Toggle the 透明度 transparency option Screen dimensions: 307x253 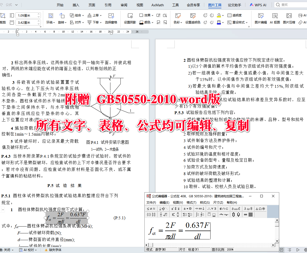tap(235, 15)
